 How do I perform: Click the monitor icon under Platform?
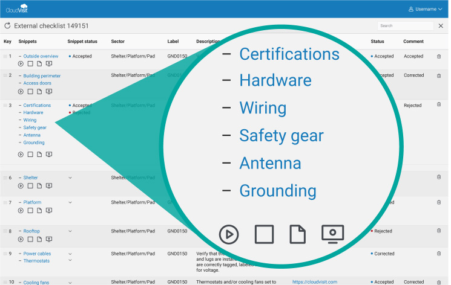pos(49,210)
